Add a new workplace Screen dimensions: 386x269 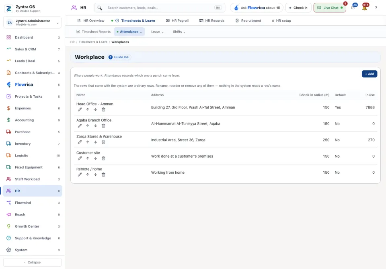(369, 74)
